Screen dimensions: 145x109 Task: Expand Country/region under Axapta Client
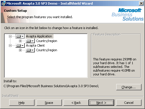pos(20,50)
